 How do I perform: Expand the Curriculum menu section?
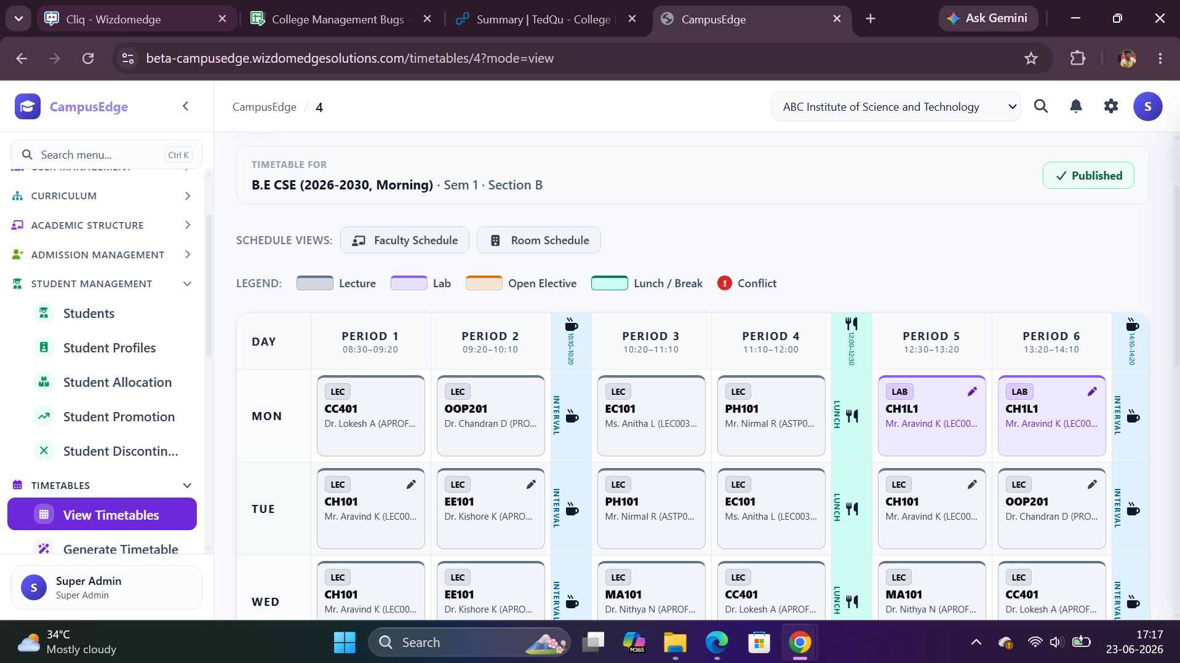[x=102, y=196]
